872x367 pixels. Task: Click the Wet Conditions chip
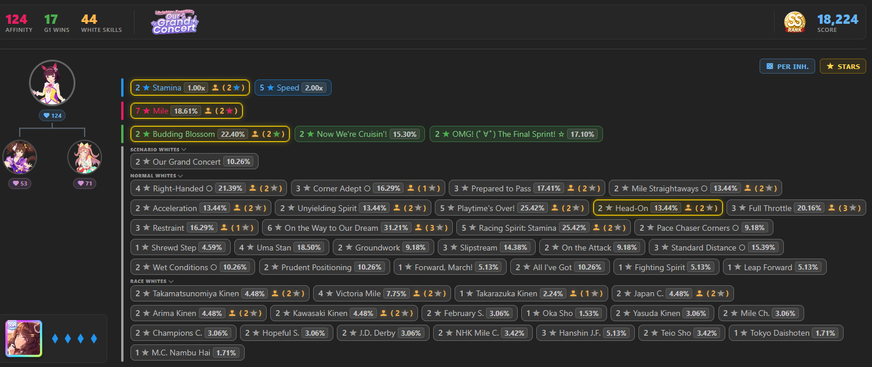pyautogui.click(x=192, y=267)
